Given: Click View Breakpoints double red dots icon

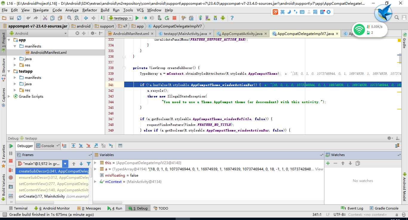Looking at the screenshot, I should tap(11, 170).
